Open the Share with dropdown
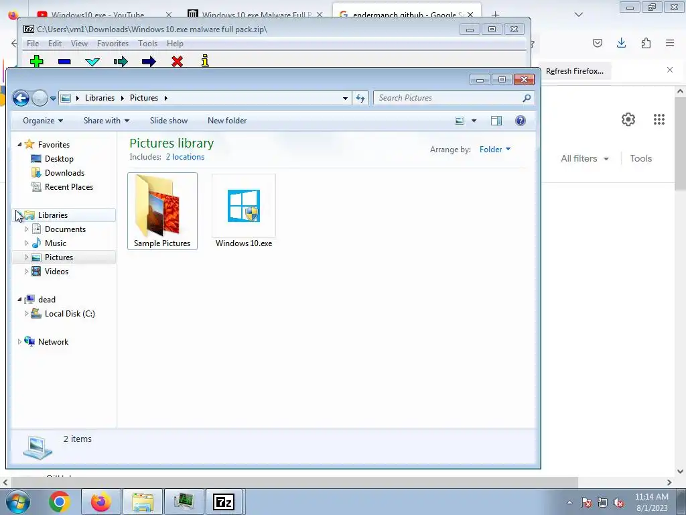686x515 pixels. (107, 121)
